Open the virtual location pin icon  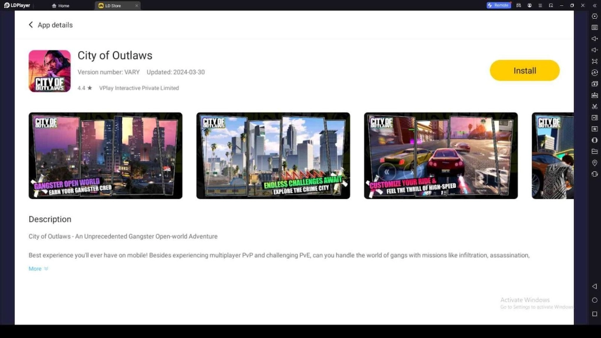pyautogui.click(x=595, y=163)
